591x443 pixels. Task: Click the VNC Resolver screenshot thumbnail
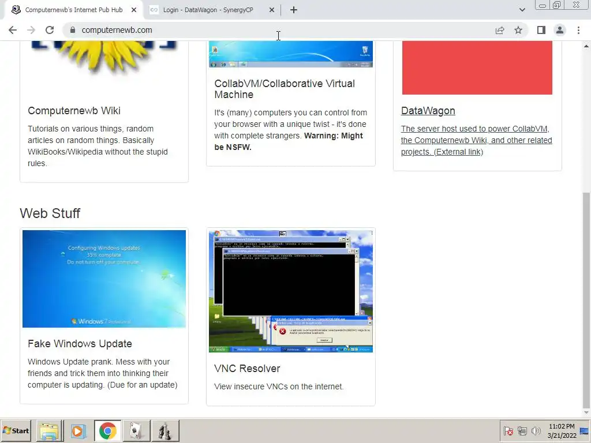click(x=291, y=291)
